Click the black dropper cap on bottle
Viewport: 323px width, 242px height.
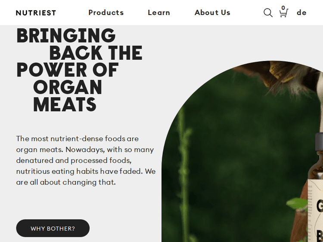coord(319,141)
